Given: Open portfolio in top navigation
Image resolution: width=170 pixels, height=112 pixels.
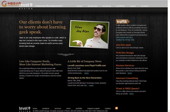Looking at the screenshot, I should point(120,6).
